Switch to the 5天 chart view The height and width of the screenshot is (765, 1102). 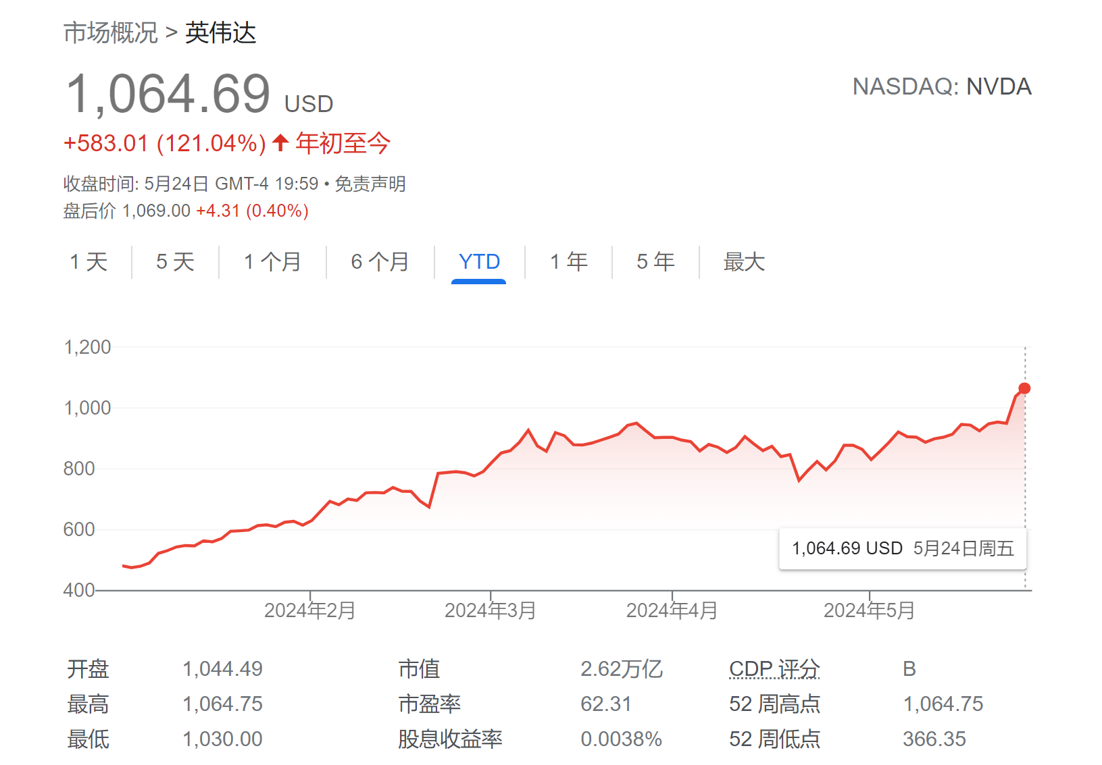click(173, 263)
